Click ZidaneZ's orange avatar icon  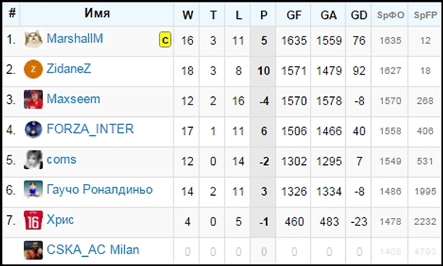click(x=33, y=70)
